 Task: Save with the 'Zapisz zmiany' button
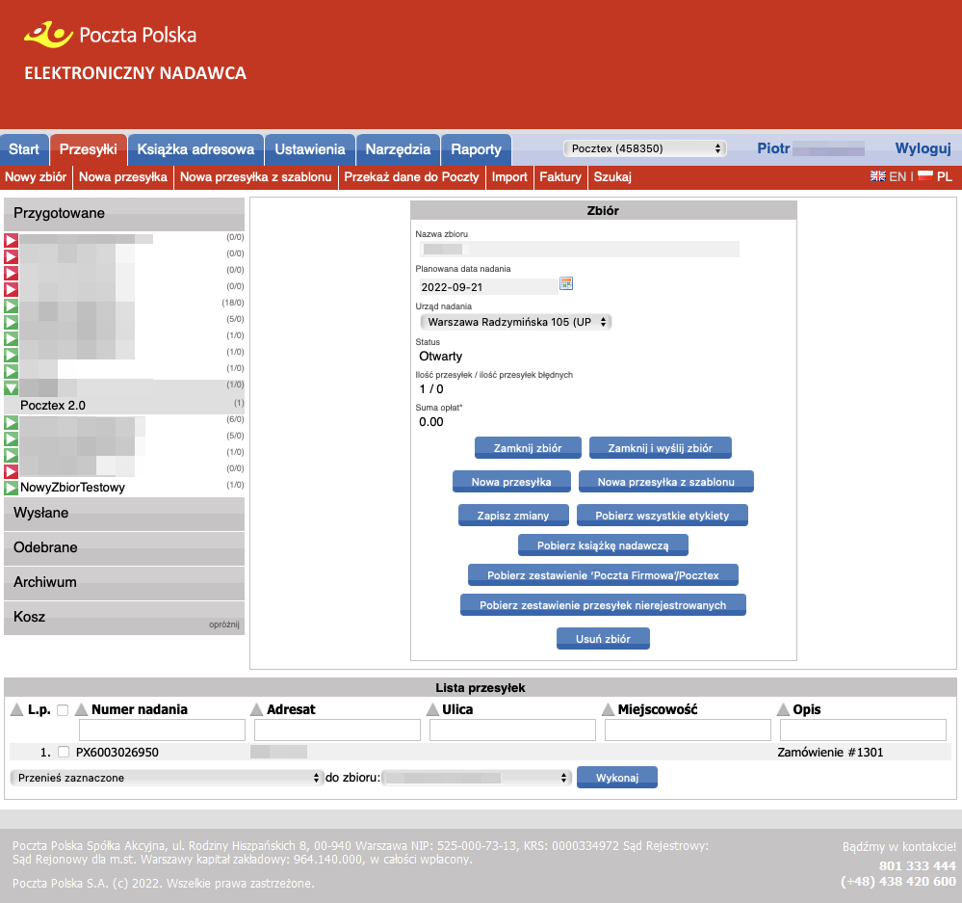pyautogui.click(x=513, y=516)
